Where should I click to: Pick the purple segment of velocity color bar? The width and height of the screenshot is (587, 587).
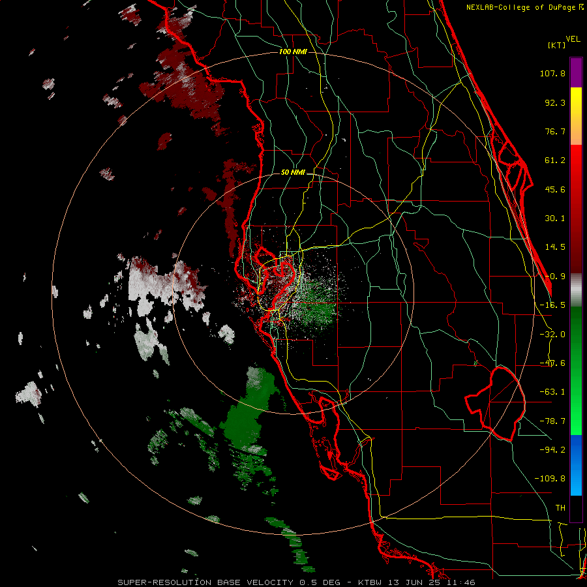(576, 72)
